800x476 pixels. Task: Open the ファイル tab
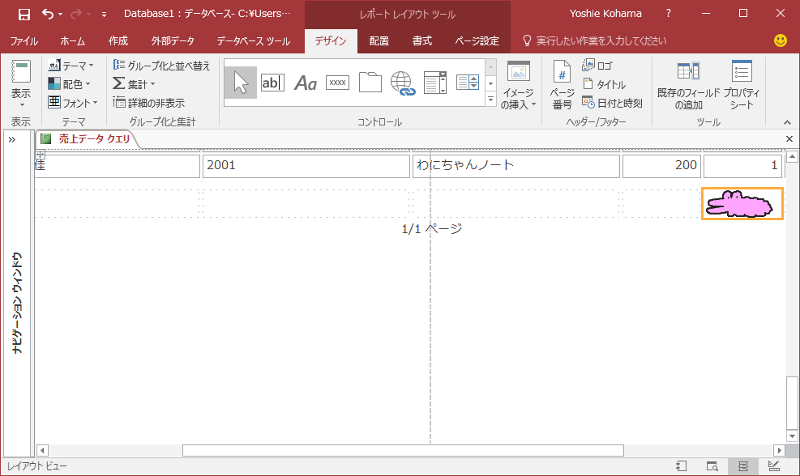(x=24, y=40)
